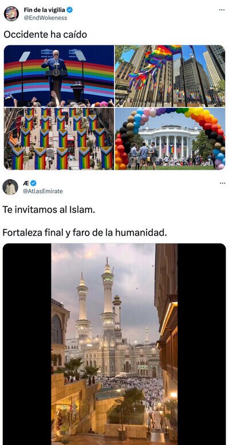Viewport: 229px width, 445px height.
Task: Click the verified badge next to the Æ name
Action: 34,184
